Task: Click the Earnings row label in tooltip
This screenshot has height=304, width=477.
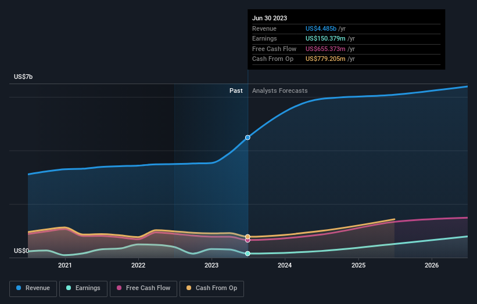Action: [265, 38]
